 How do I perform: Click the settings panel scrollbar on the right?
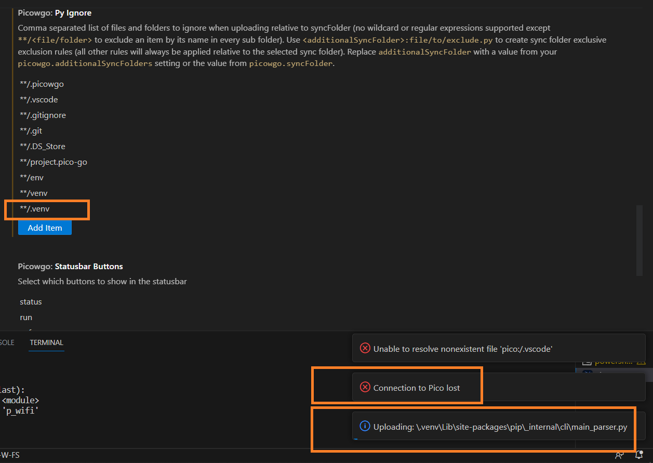[639, 240]
